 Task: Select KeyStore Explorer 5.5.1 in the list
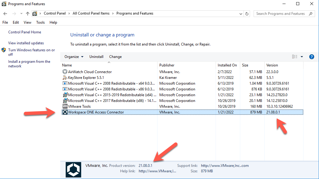click(86, 78)
